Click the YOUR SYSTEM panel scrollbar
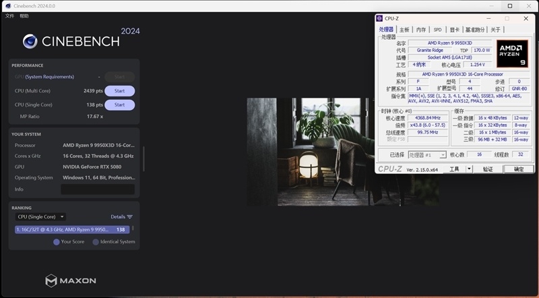 (x=144, y=159)
